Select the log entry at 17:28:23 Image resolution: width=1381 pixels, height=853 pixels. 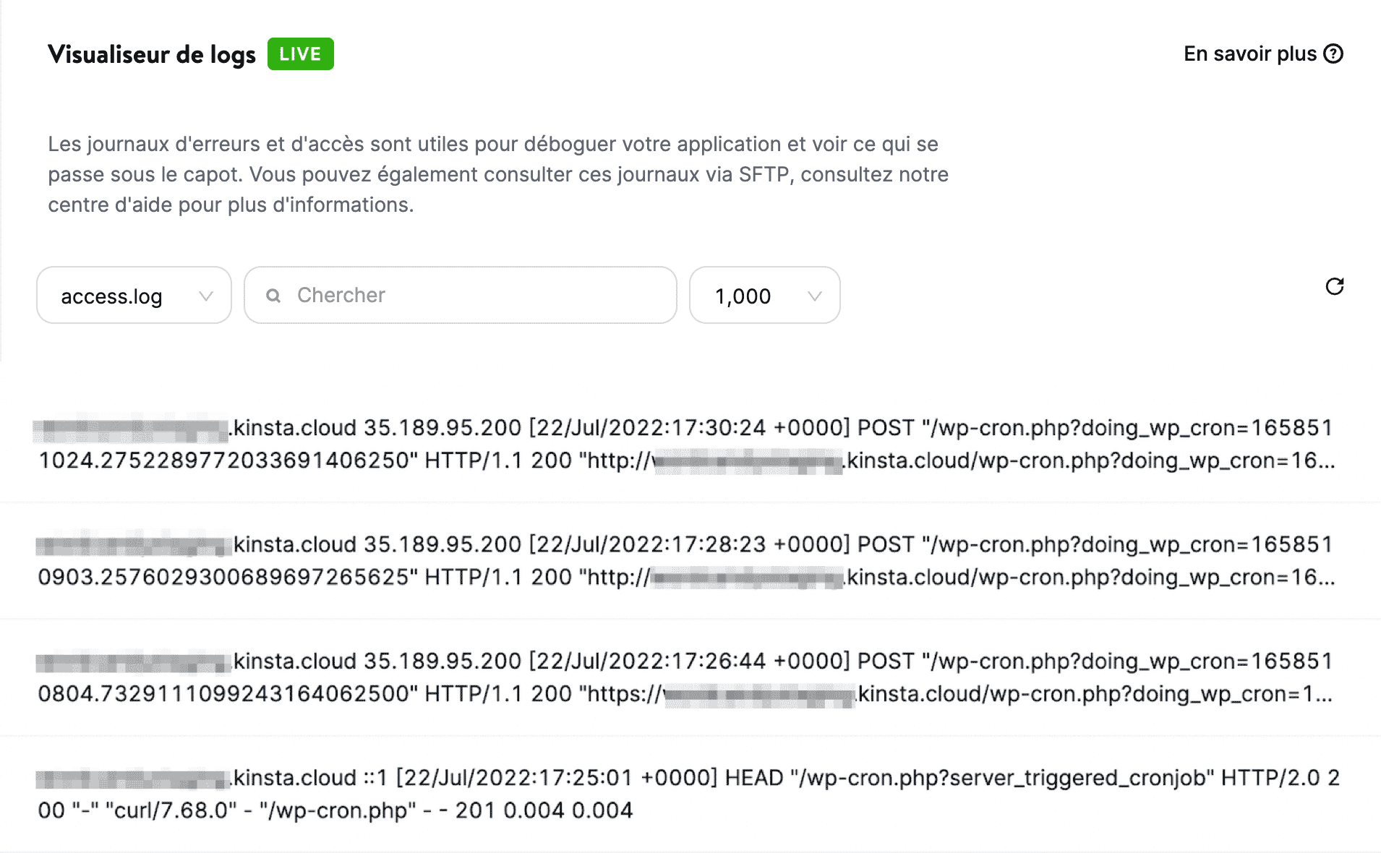[687, 560]
